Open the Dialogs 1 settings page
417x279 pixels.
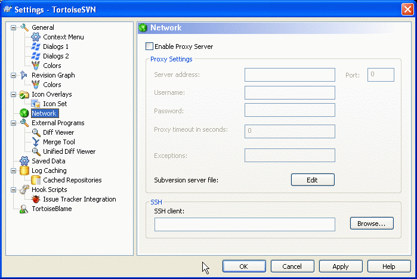coord(56,46)
